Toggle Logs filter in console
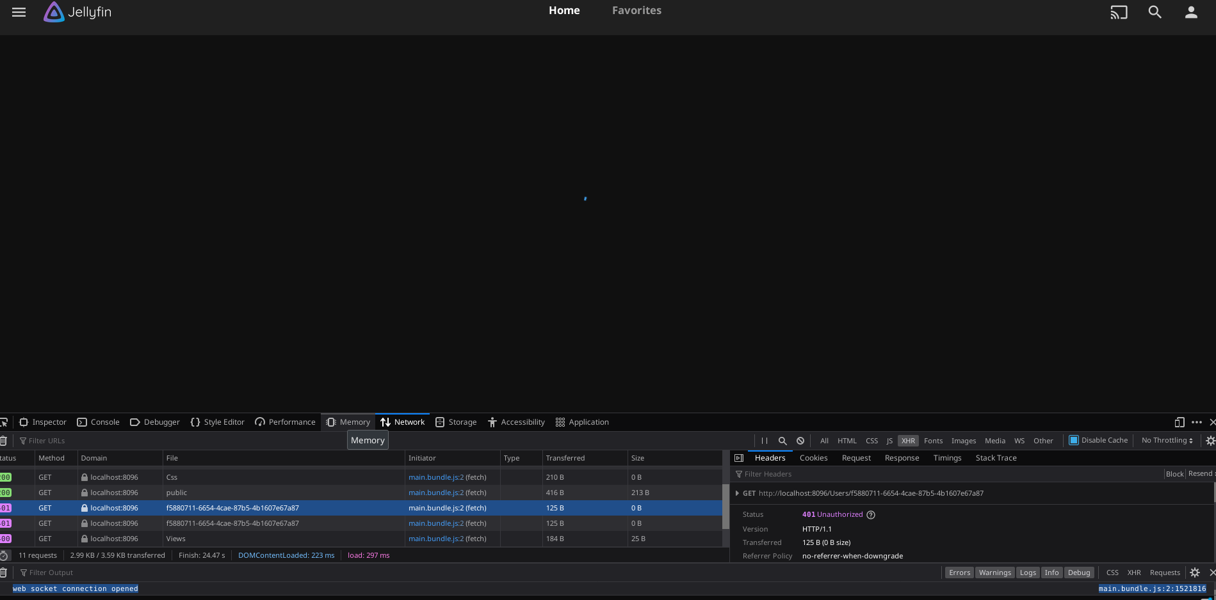 point(1028,572)
